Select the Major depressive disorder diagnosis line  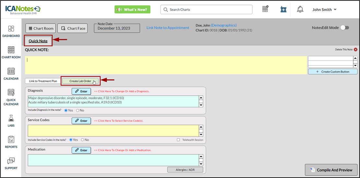[x=76, y=98]
